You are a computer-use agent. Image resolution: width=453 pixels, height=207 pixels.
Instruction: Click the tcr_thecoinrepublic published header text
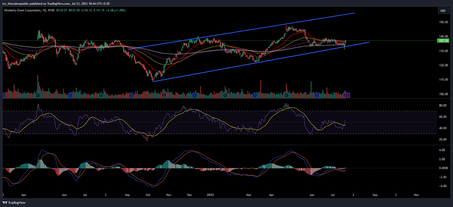coord(56,4)
